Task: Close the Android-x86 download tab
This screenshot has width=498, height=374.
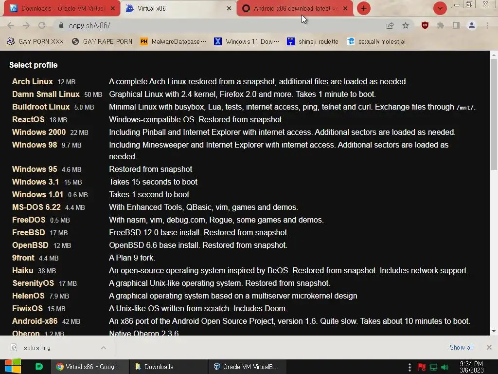Action: click(345, 9)
